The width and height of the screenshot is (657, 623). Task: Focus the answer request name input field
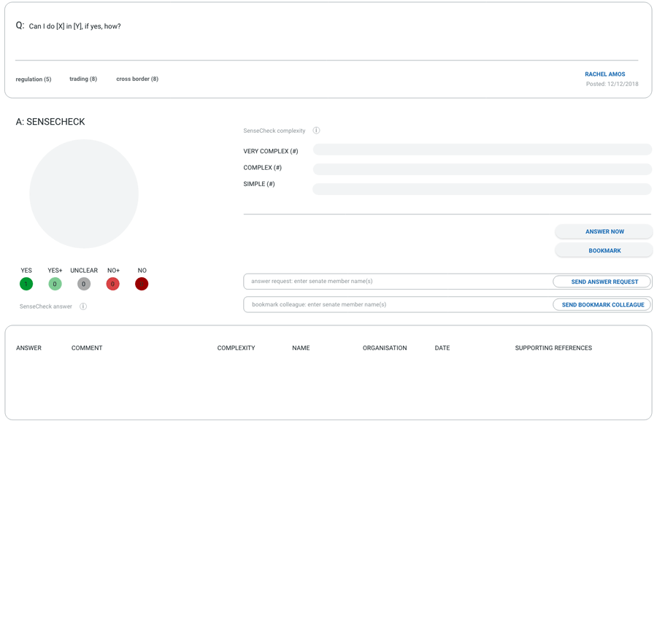pos(398,282)
